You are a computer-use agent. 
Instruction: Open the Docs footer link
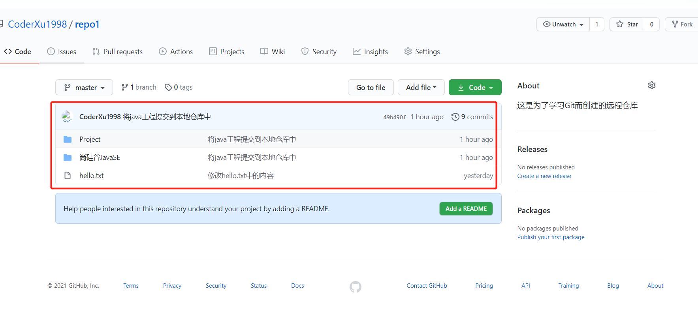tap(297, 286)
